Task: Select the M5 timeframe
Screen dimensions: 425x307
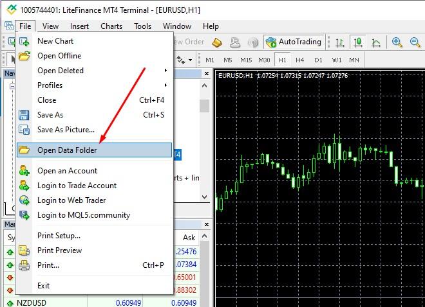Action: click(x=228, y=60)
